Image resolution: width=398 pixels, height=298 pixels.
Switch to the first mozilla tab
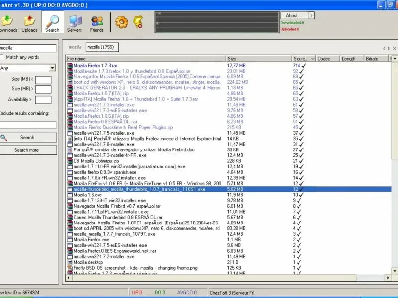click(75, 47)
